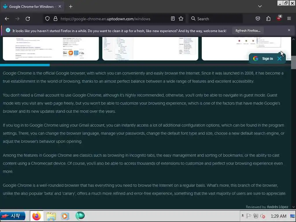Viewport: 296px width, 222px height.
Task: Open the tracking protection shield icon
Action: (x=47, y=19)
